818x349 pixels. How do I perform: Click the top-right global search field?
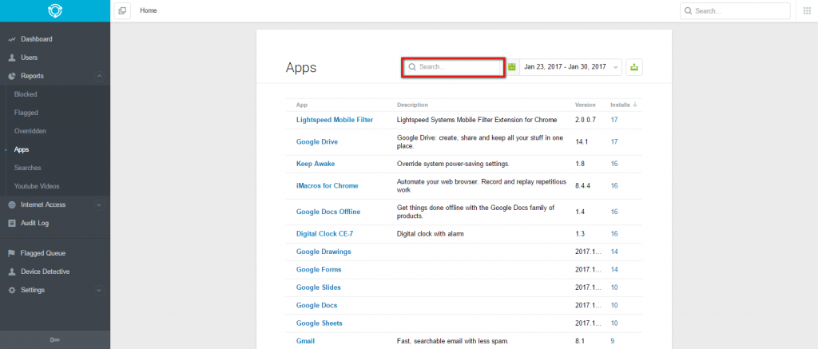[735, 11]
